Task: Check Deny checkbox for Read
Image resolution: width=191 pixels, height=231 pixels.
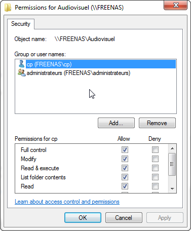Action: tap(155, 186)
